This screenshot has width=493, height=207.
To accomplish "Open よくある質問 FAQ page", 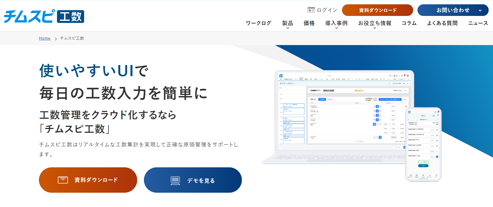I will 442,23.
